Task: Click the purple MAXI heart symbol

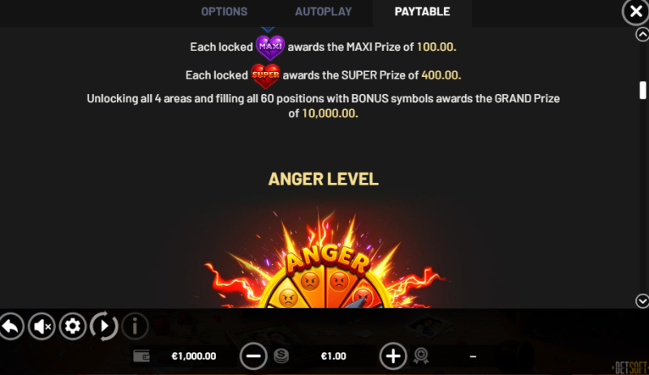Action: click(270, 48)
